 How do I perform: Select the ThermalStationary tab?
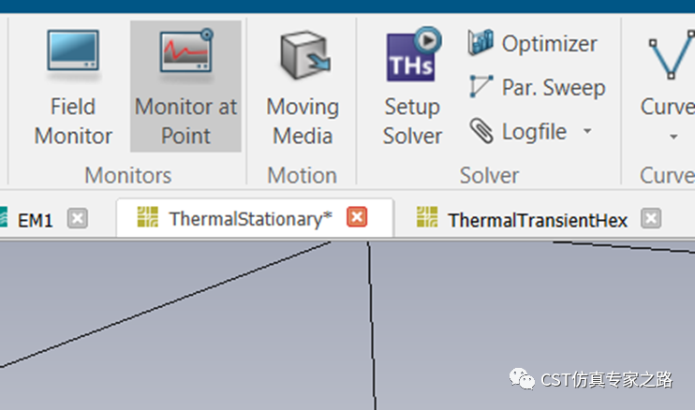[250, 219]
